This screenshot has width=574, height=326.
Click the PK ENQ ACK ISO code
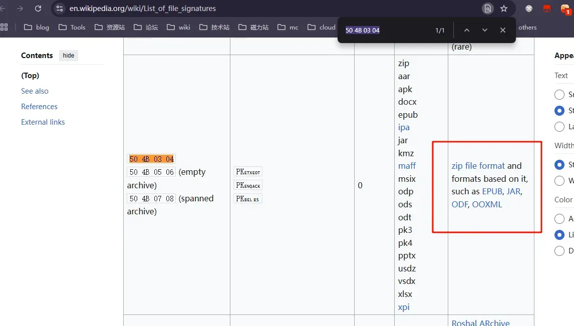click(x=248, y=185)
